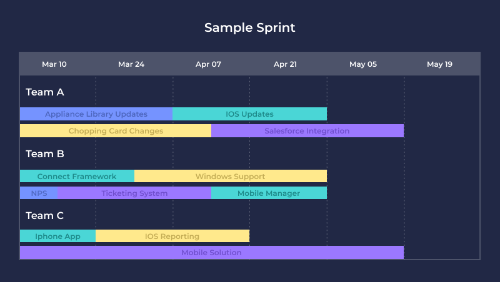
Task: Open the Mobile Manager task bar
Action: click(x=269, y=193)
